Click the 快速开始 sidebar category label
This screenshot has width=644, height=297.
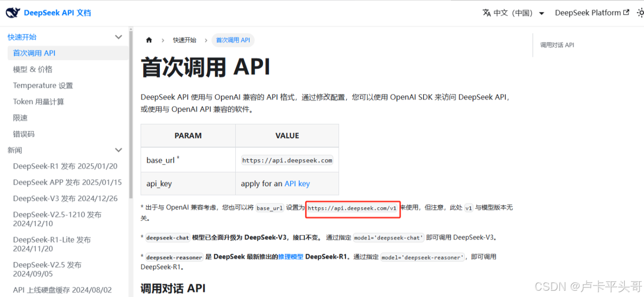(22, 37)
